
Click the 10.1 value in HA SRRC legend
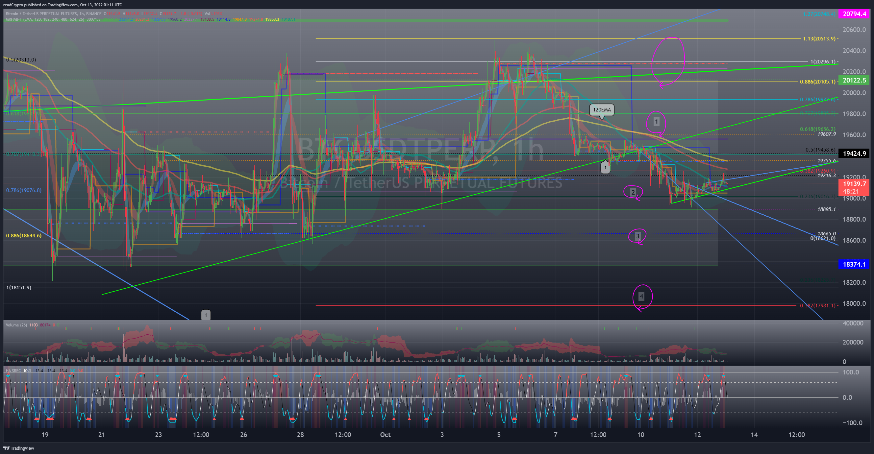(27, 370)
